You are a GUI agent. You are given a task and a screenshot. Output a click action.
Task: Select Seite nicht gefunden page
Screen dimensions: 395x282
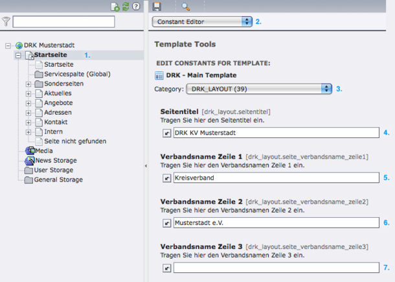(x=75, y=141)
